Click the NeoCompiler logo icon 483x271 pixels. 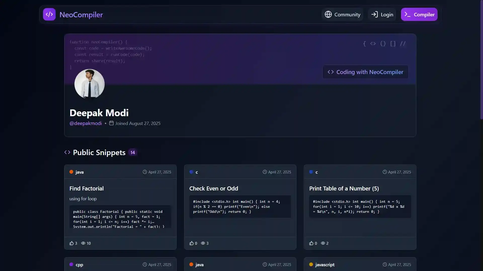[x=49, y=14]
